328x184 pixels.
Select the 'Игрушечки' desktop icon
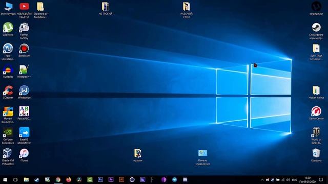tap(316, 8)
